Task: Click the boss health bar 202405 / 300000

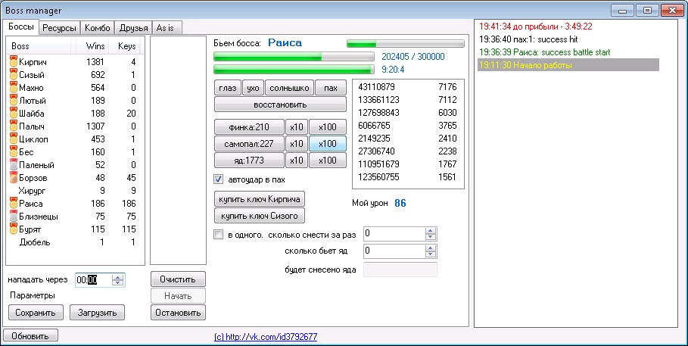Action: click(x=294, y=57)
